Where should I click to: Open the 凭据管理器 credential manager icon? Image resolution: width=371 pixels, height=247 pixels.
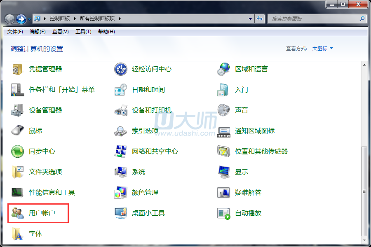(18, 69)
